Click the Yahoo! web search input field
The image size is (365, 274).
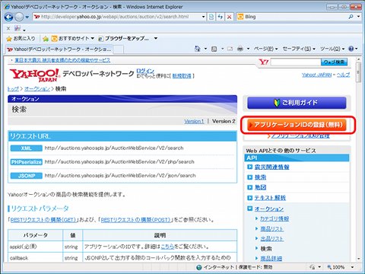pos(296,62)
